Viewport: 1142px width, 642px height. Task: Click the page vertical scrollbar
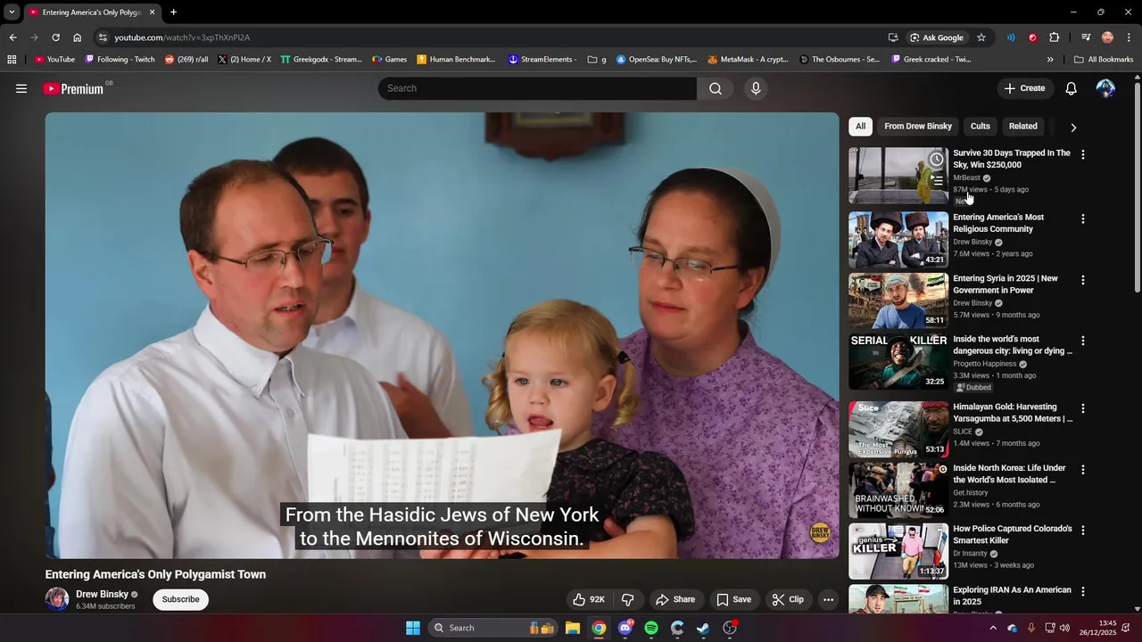tap(1137, 187)
